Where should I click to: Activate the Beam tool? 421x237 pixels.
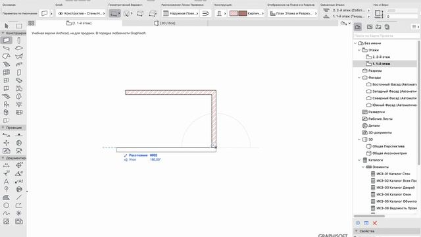point(7,48)
